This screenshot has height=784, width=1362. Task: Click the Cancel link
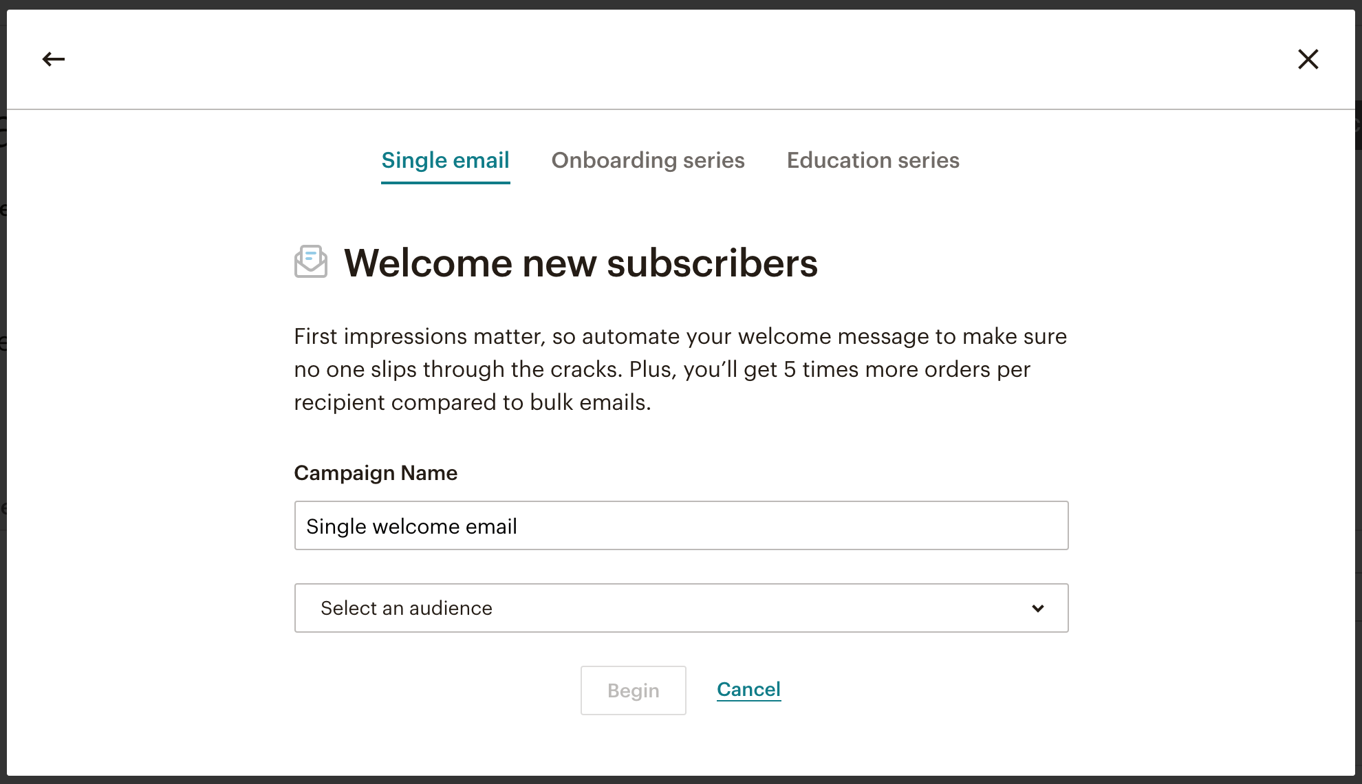point(748,689)
